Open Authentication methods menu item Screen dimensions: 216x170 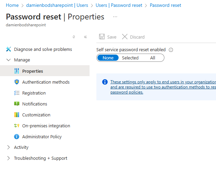(x=46, y=82)
